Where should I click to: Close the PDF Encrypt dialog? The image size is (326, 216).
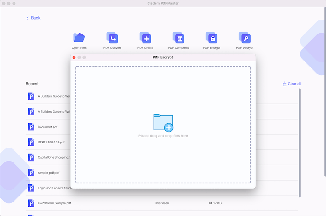(74, 57)
